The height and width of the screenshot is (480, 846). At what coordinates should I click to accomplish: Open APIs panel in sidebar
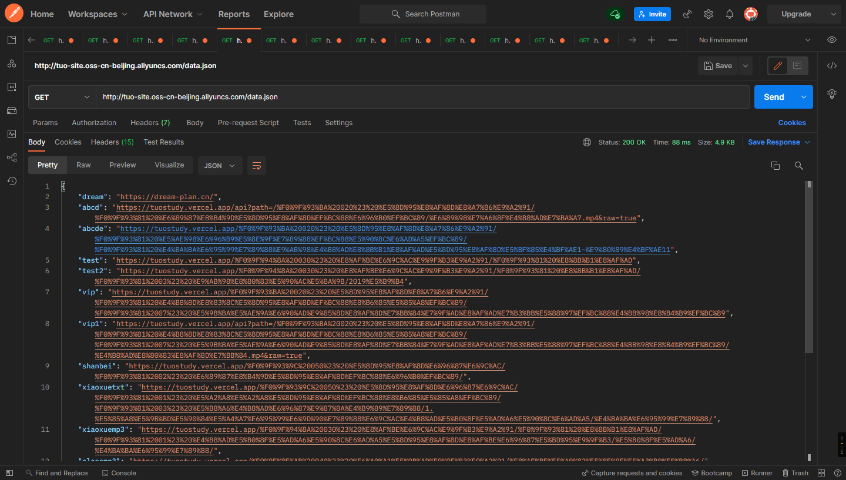12,63
